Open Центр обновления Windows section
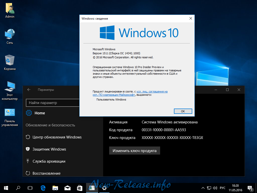The height and width of the screenshot is (193, 257). tap(54, 137)
